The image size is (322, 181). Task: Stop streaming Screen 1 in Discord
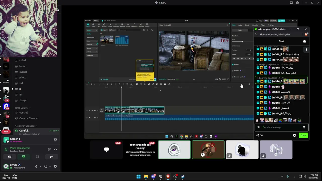pyautogui.click(x=55, y=140)
